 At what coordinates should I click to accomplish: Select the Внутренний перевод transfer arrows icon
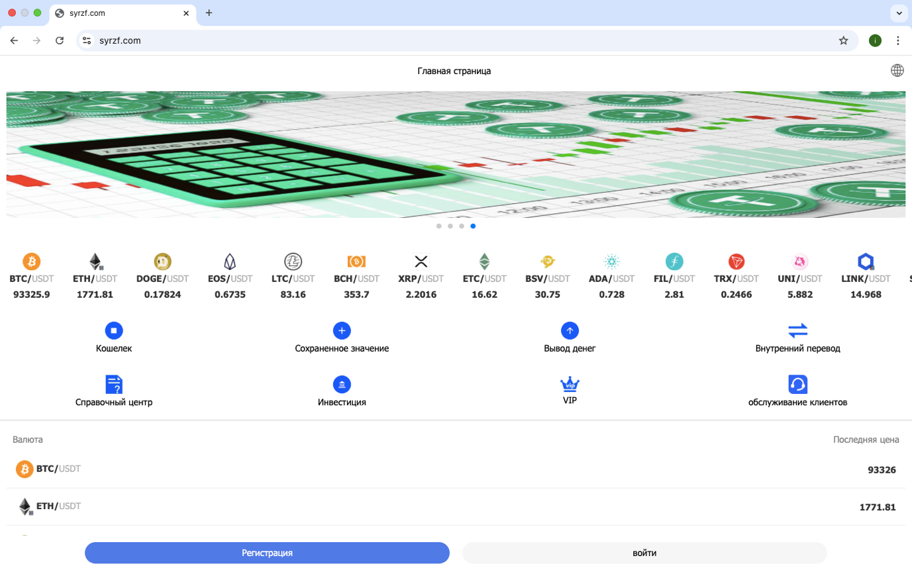pos(797,330)
